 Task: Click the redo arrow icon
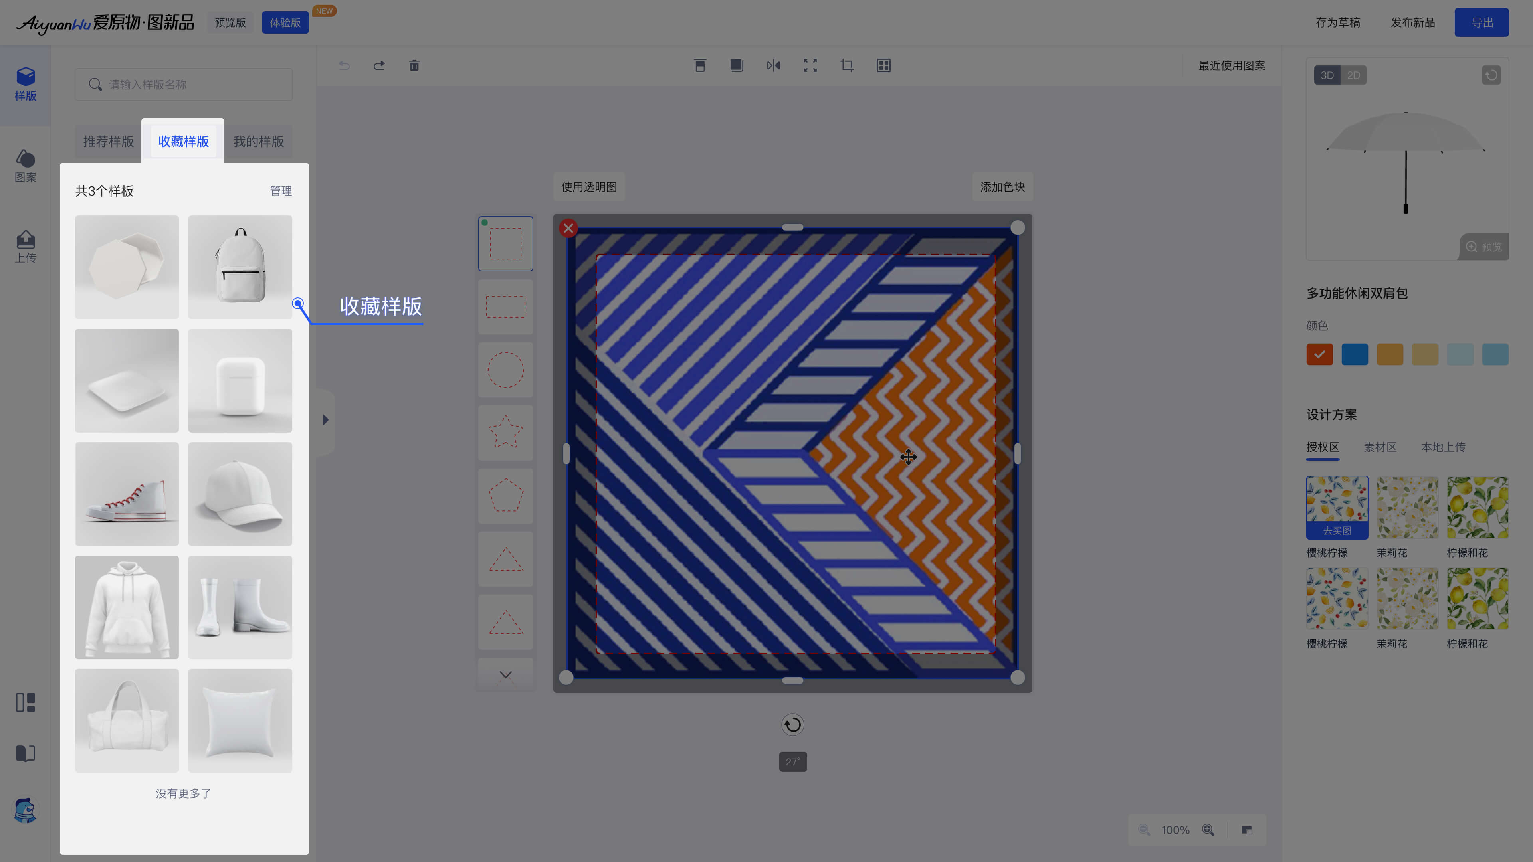point(379,65)
